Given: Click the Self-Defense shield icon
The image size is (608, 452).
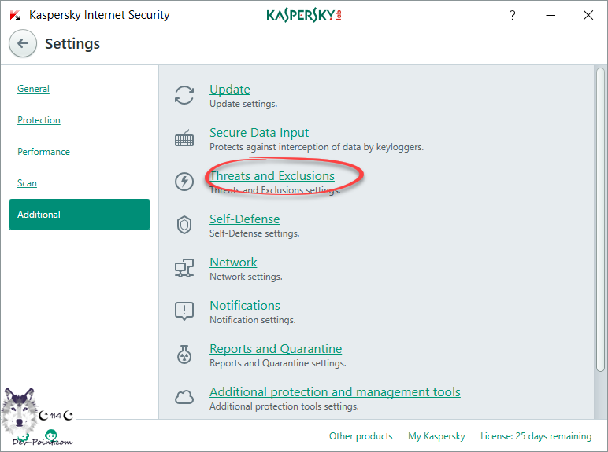Looking at the screenshot, I should [184, 226].
